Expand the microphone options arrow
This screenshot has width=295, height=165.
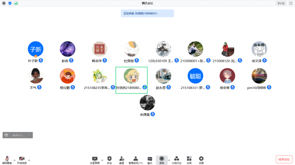14,160
